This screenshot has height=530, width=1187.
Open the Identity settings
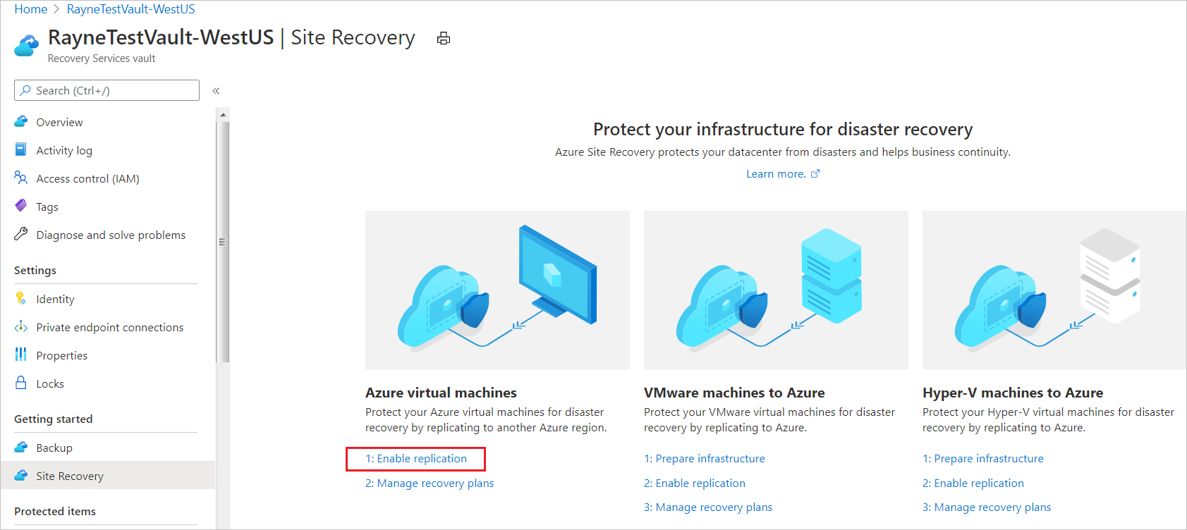[55, 299]
